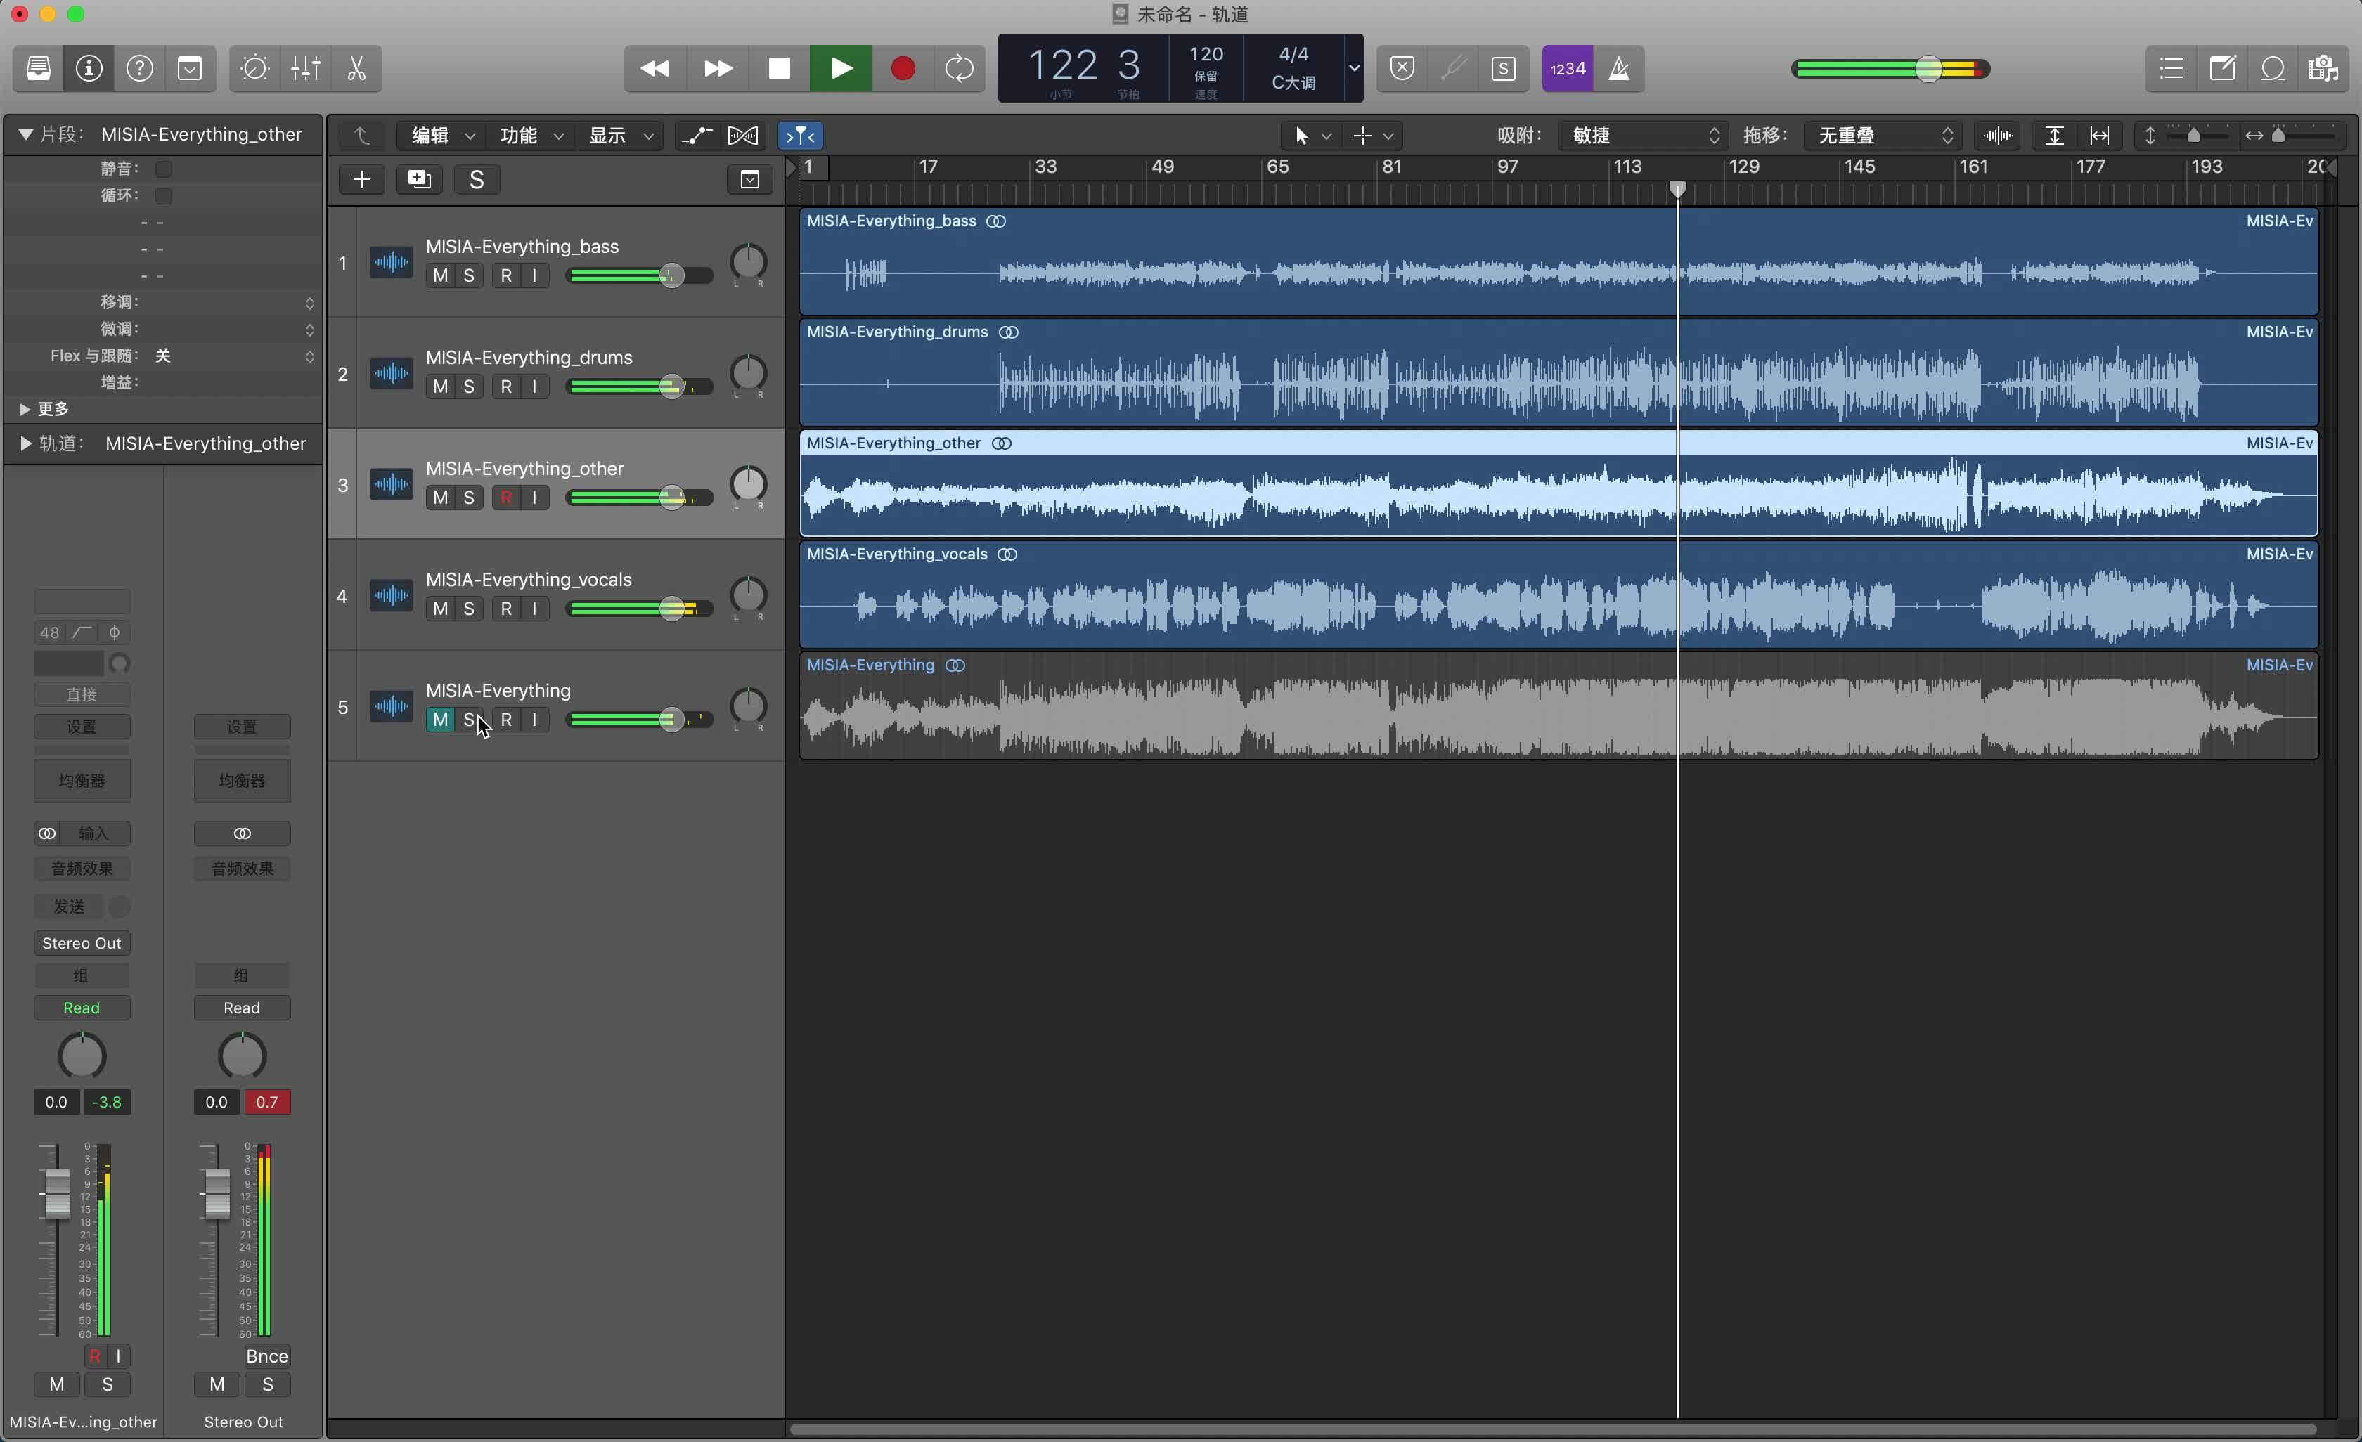2362x1442 pixels.
Task: Open the 拖移 drag dropdown showing 无重叠
Action: click(1883, 136)
